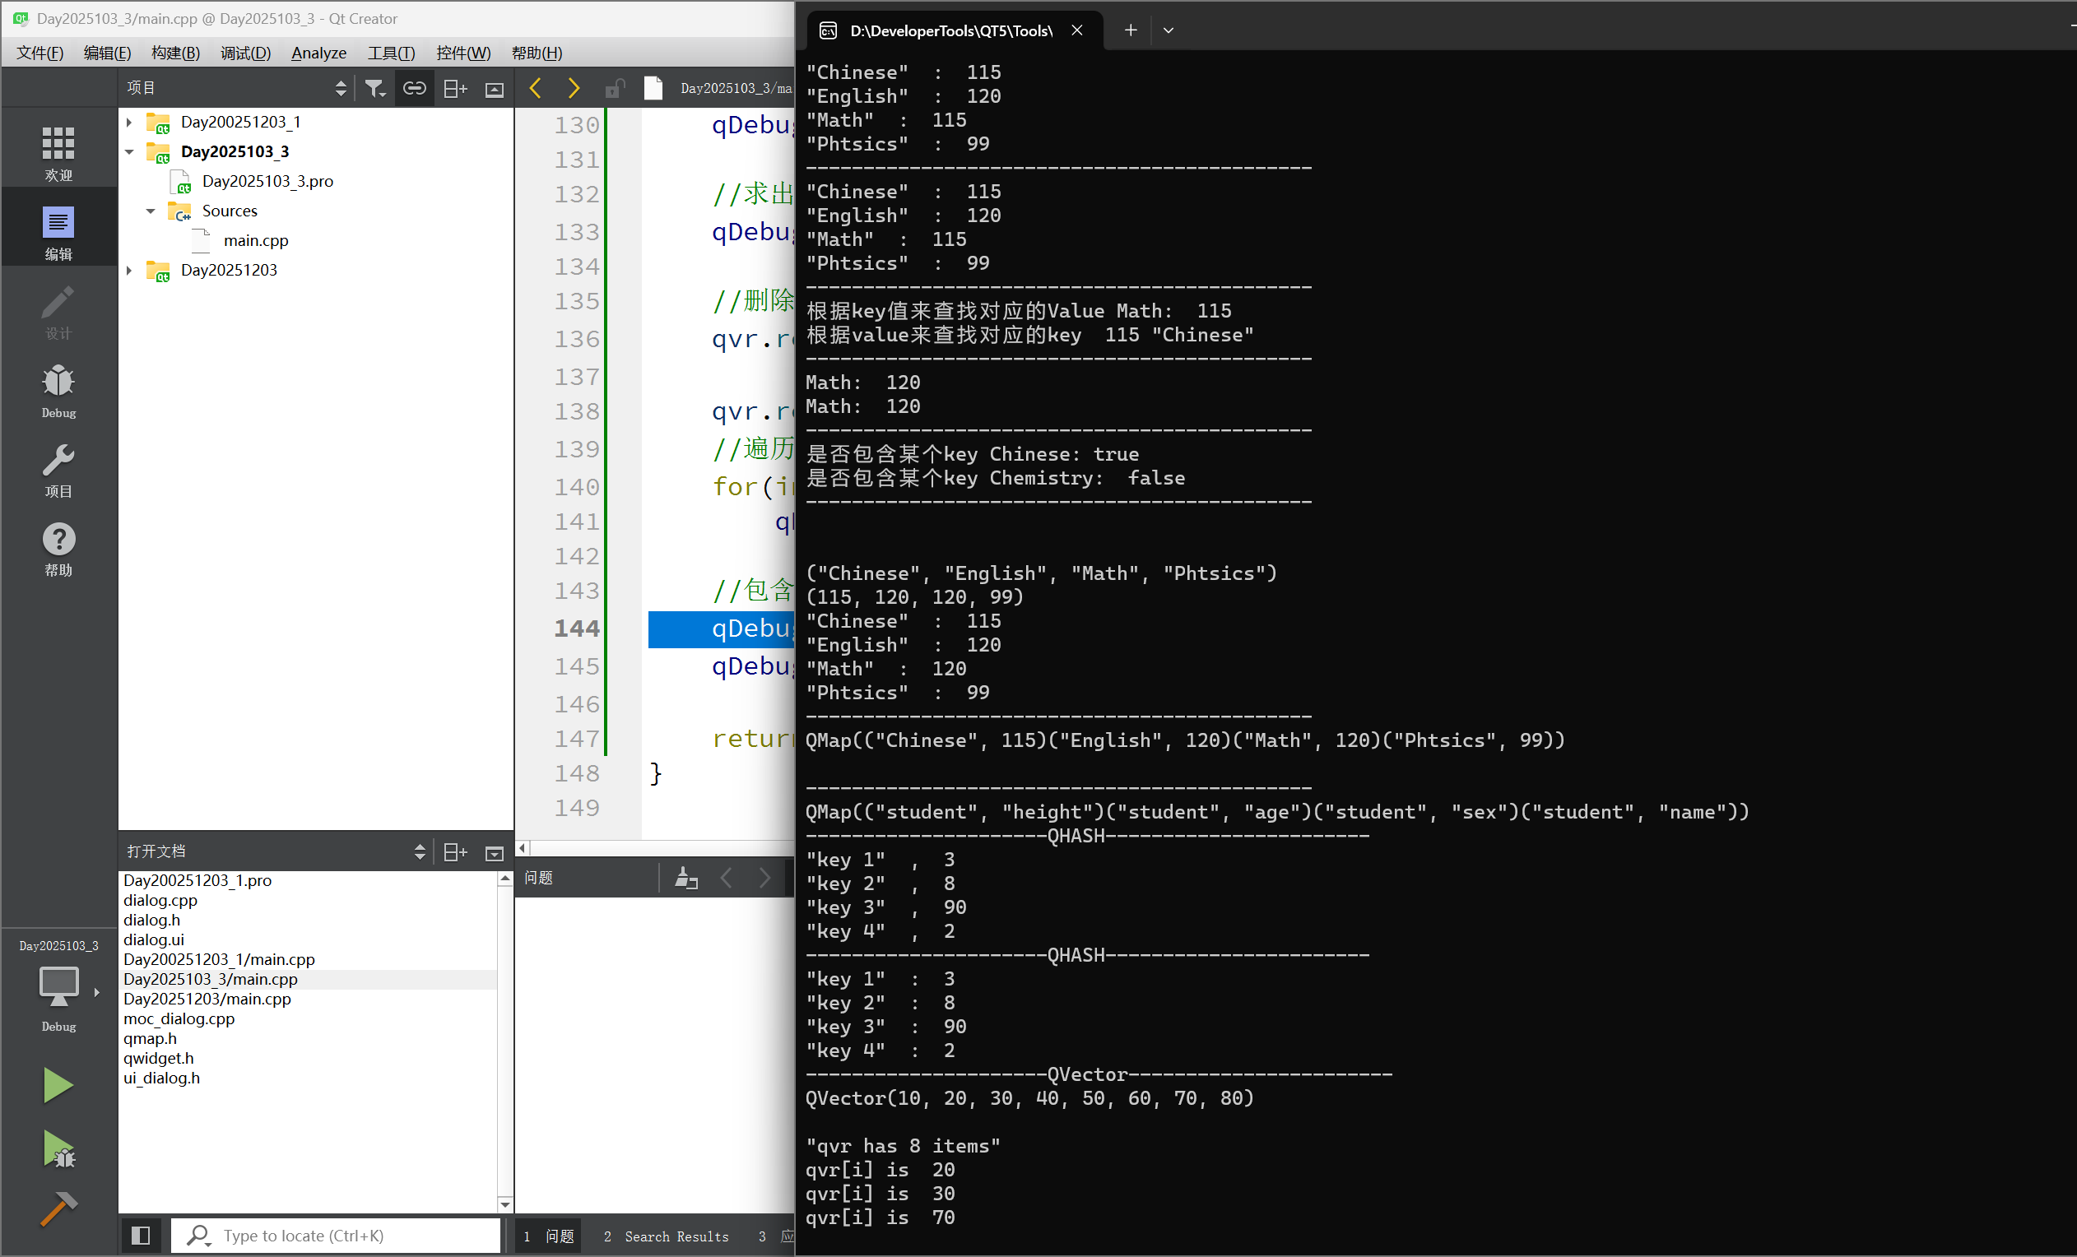The image size is (2077, 1257).
Task: Expand the Day200251203_1 project node
Action: pyautogui.click(x=129, y=122)
